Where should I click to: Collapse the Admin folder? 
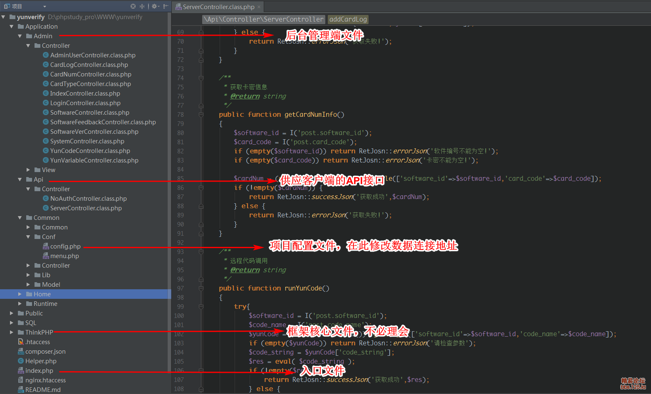click(20, 36)
